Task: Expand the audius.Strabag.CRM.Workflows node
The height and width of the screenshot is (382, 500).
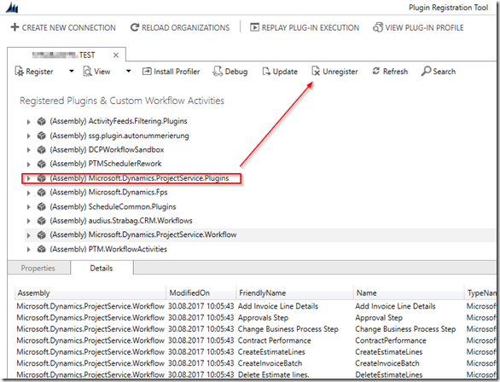Action: (x=28, y=221)
